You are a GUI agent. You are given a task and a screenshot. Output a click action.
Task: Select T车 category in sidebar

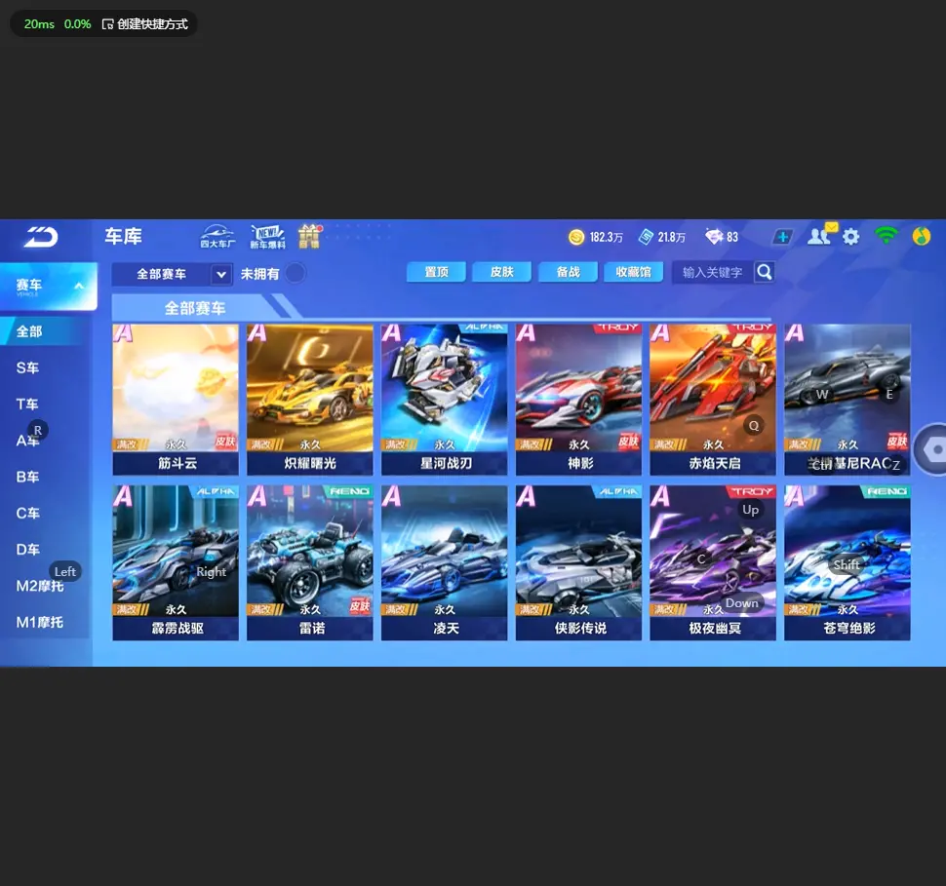pos(27,404)
